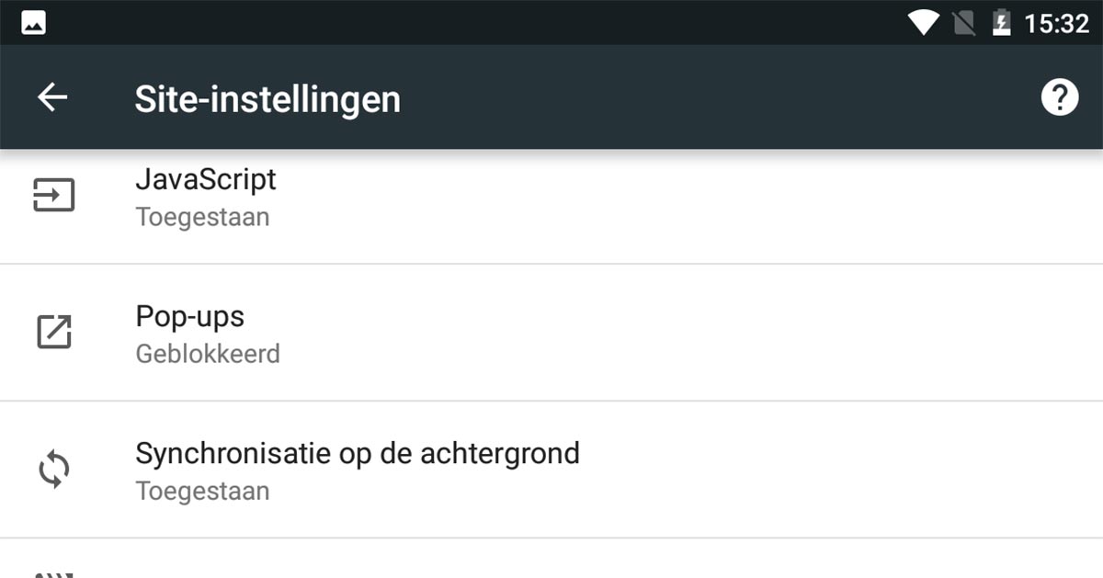Open the JavaScript setting
Image resolution: width=1103 pixels, height=578 pixels.
point(206,179)
